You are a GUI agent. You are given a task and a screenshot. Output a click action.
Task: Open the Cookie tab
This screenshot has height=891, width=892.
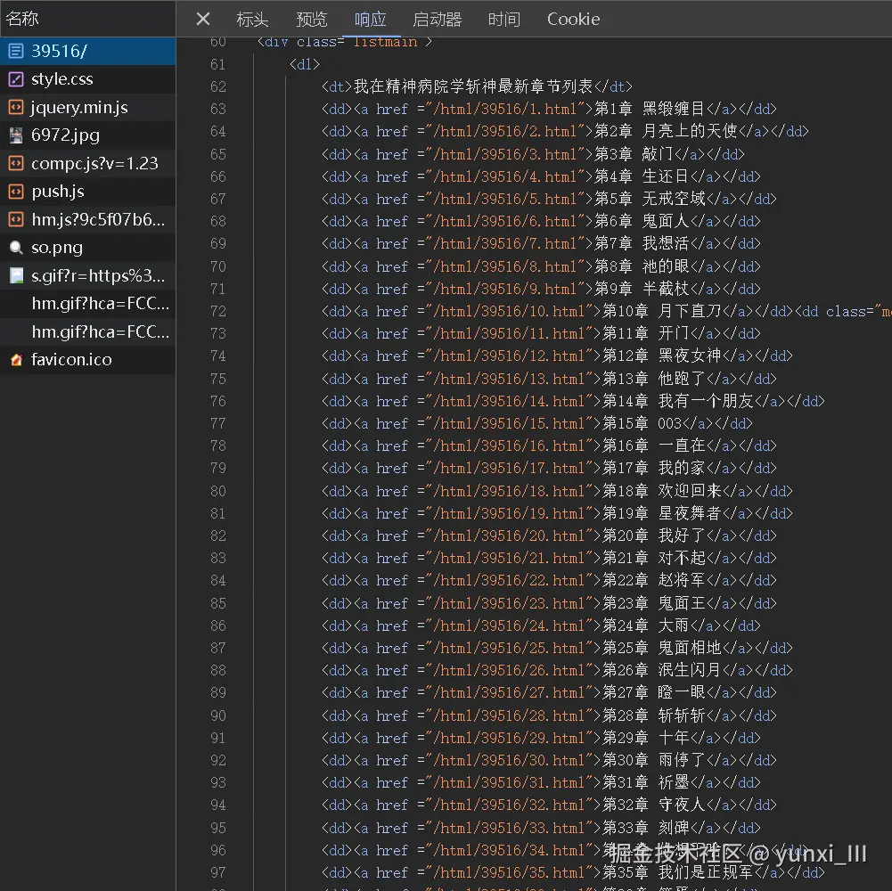(x=573, y=19)
